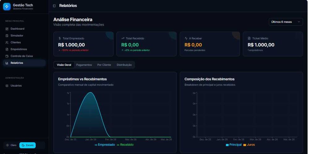Click the trend icon beside Total Recebido

tap(123, 38)
